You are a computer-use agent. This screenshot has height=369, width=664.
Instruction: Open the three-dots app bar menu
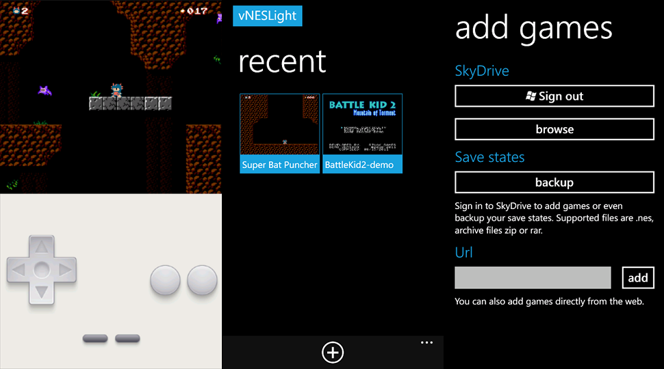(426, 342)
